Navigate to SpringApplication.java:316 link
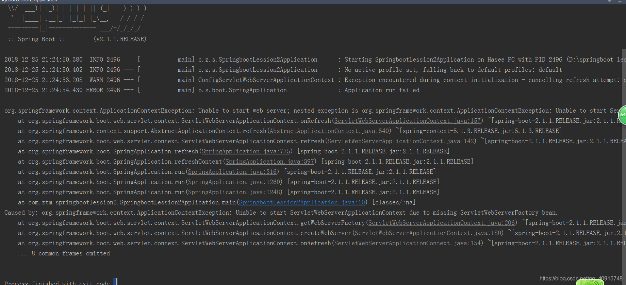The image size is (626, 285). [232, 172]
